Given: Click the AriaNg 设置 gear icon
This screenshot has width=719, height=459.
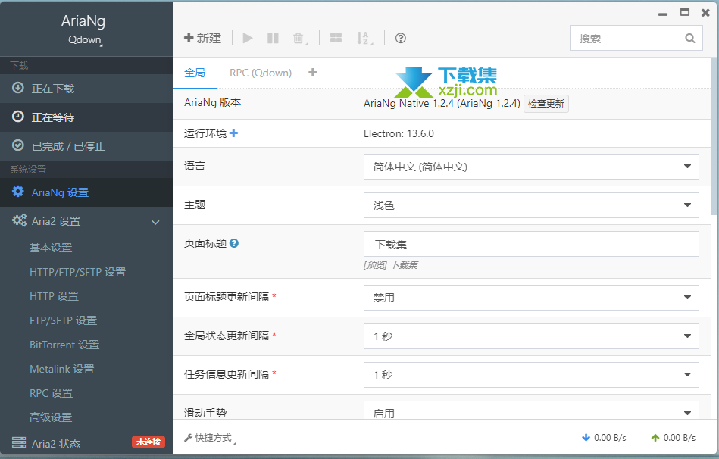Looking at the screenshot, I should 18,191.
